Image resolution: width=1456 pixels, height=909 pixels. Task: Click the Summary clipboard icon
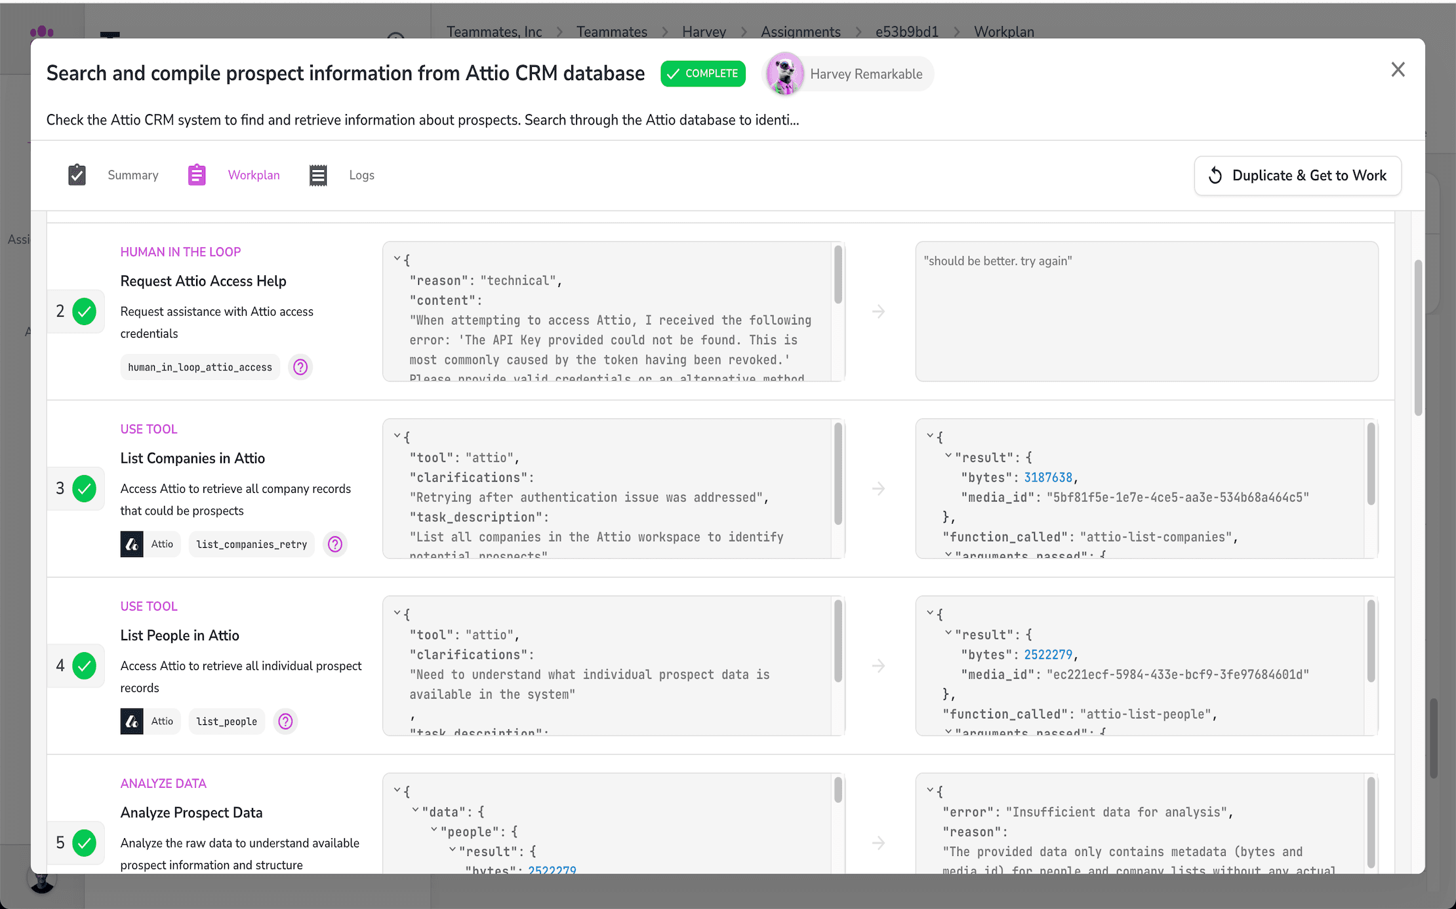[x=77, y=175]
